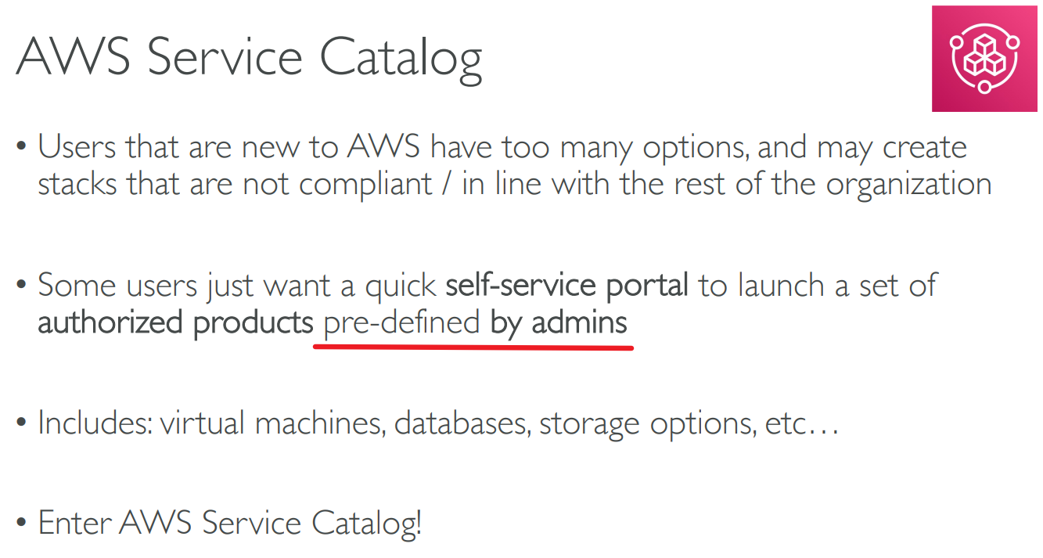Click the underlined word "pre-defined"
Screen dimensions: 1043x558
coord(401,322)
